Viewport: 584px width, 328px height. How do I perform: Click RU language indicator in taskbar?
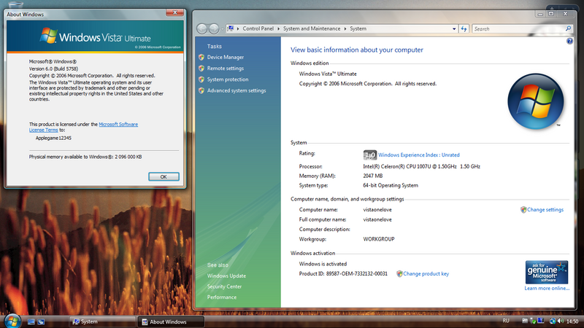(506, 321)
